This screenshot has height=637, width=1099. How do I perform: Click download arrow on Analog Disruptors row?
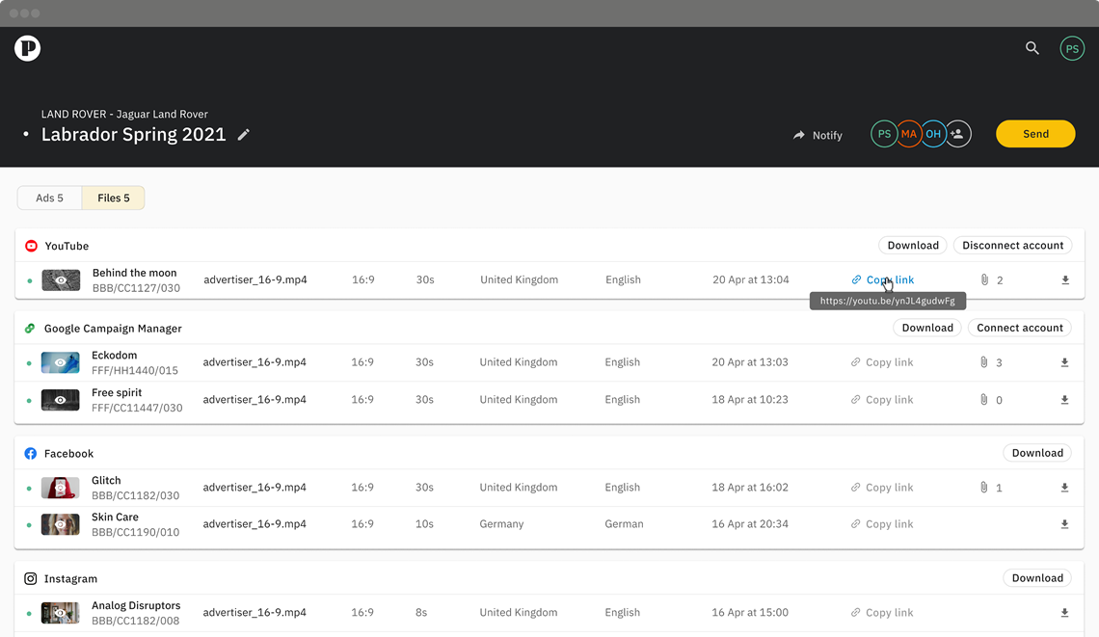(1064, 613)
